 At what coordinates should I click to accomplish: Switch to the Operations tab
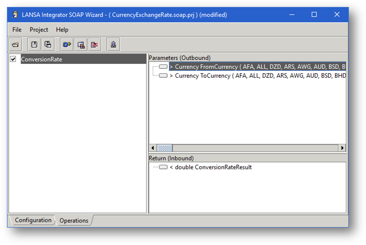pos(74,220)
